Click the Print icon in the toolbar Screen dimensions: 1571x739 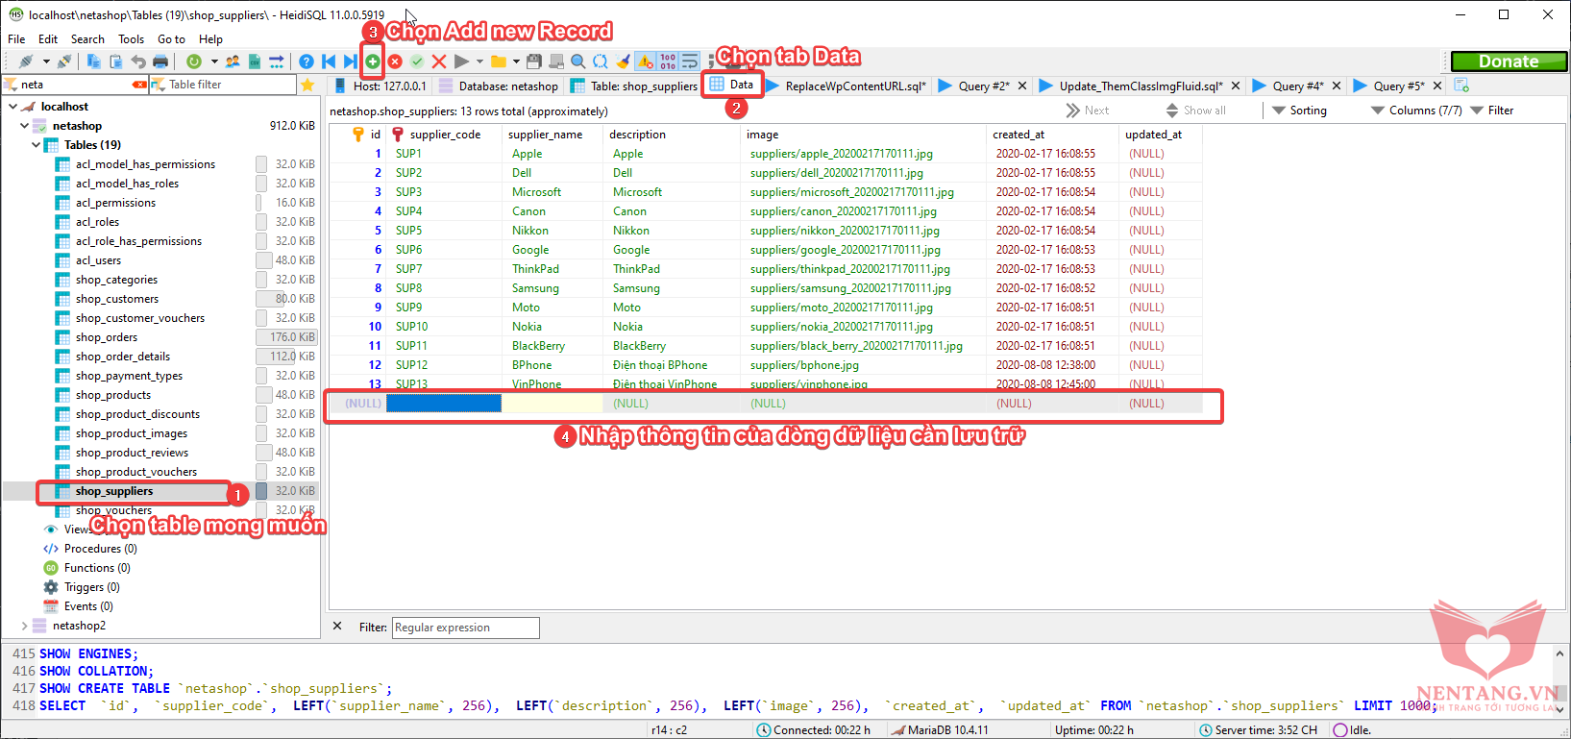click(160, 62)
